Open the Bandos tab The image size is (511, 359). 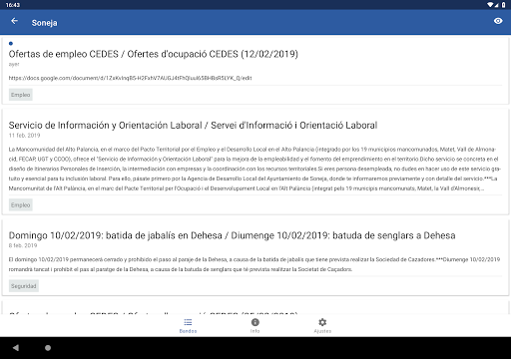[x=188, y=325]
